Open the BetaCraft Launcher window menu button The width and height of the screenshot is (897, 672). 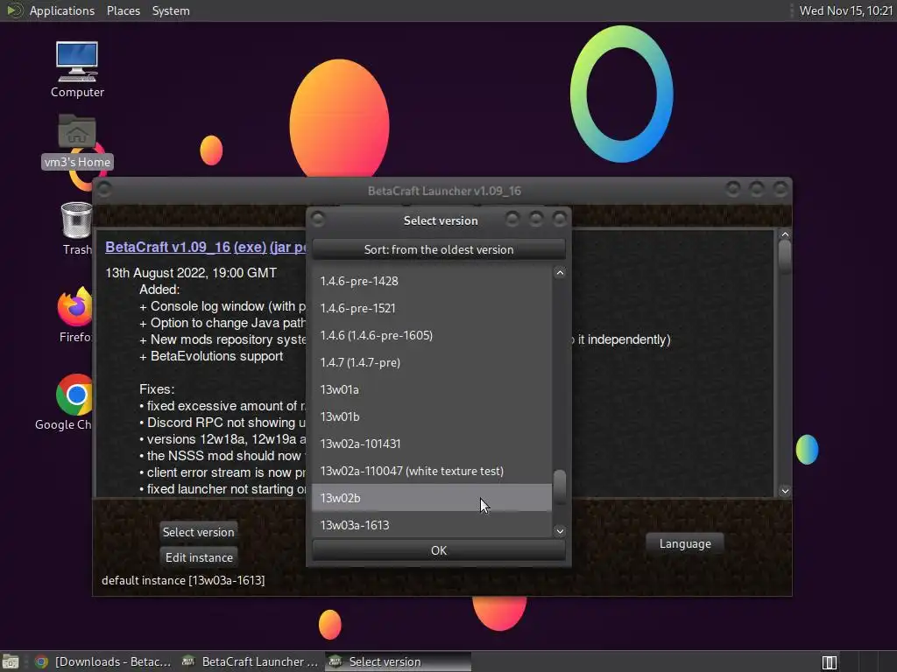click(x=104, y=189)
